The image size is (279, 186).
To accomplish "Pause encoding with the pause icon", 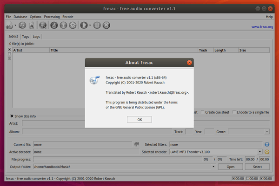I will (x=97, y=25).
